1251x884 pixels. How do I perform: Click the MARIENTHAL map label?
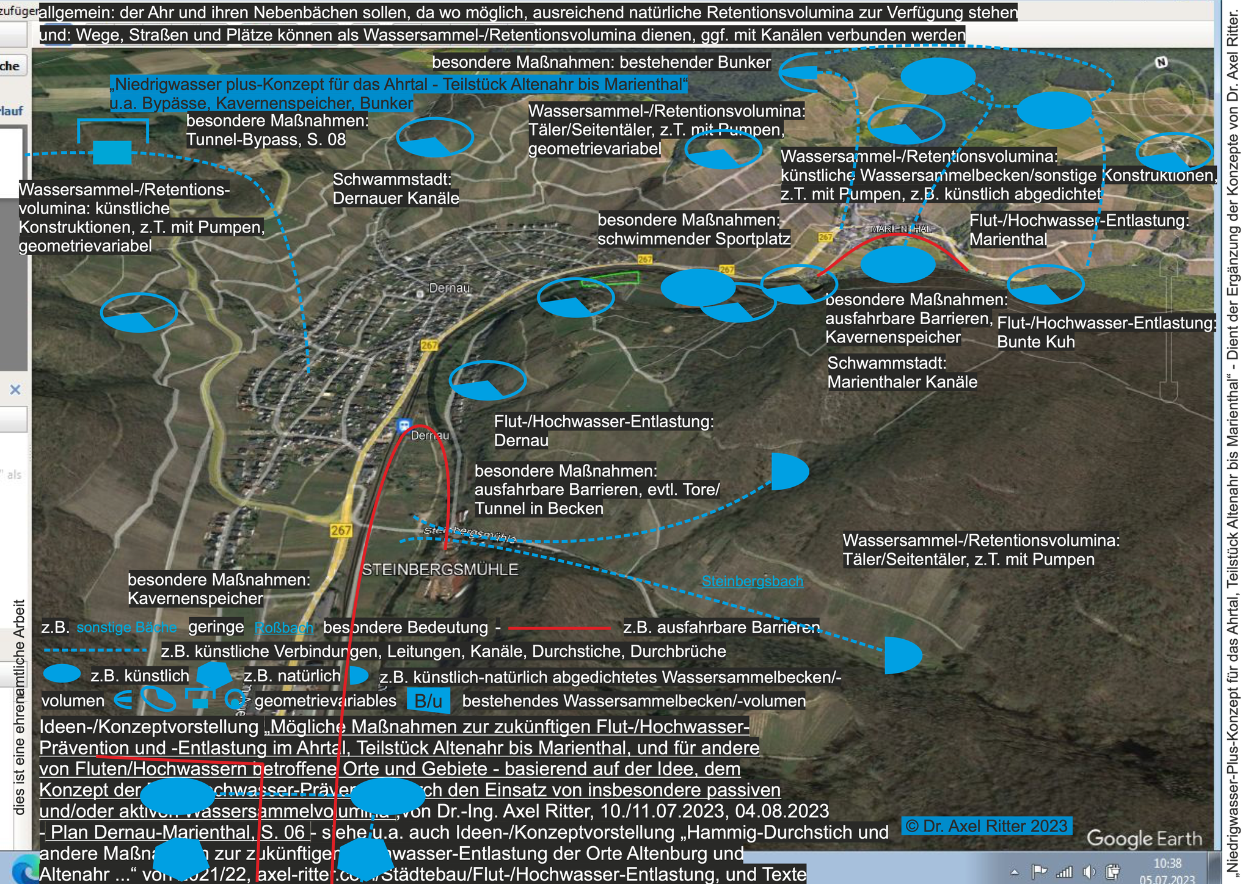(901, 229)
